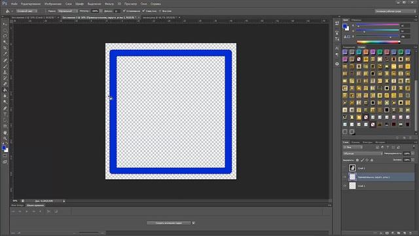Select the Слой 2 layer row
Screen dimensions: 419x236
pyautogui.click(x=378, y=168)
